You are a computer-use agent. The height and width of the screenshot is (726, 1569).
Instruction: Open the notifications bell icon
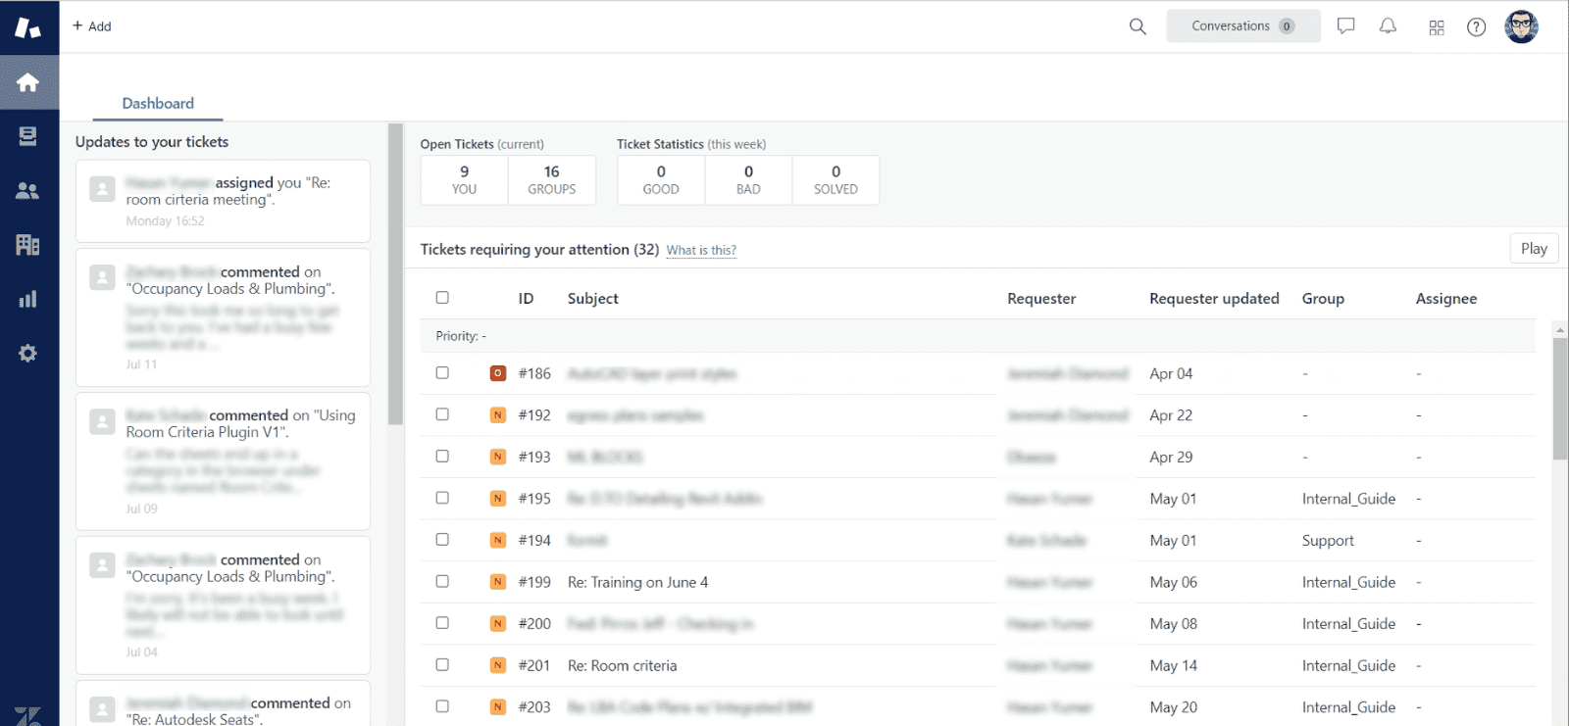1388,26
